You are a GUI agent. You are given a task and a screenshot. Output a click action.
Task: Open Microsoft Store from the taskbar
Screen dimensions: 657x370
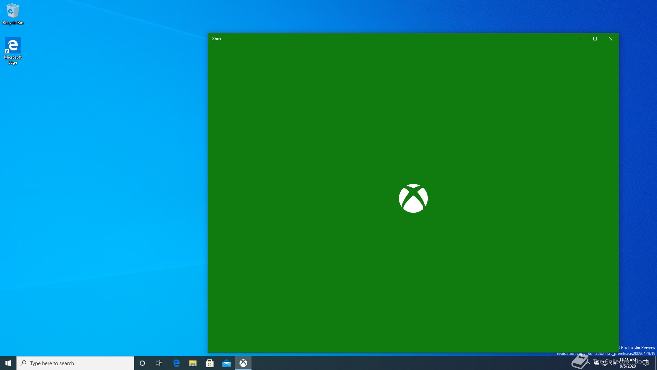pos(210,363)
